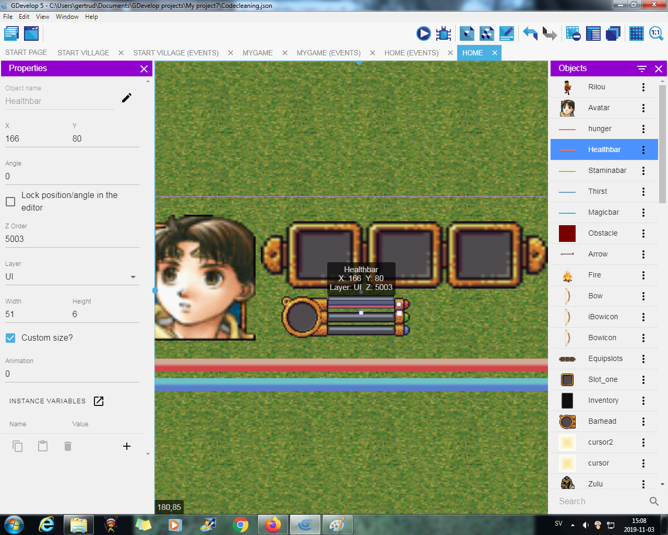The height and width of the screenshot is (535, 668).
Task: Open the zoom 1:1 magnifier icon
Action: 656,34
